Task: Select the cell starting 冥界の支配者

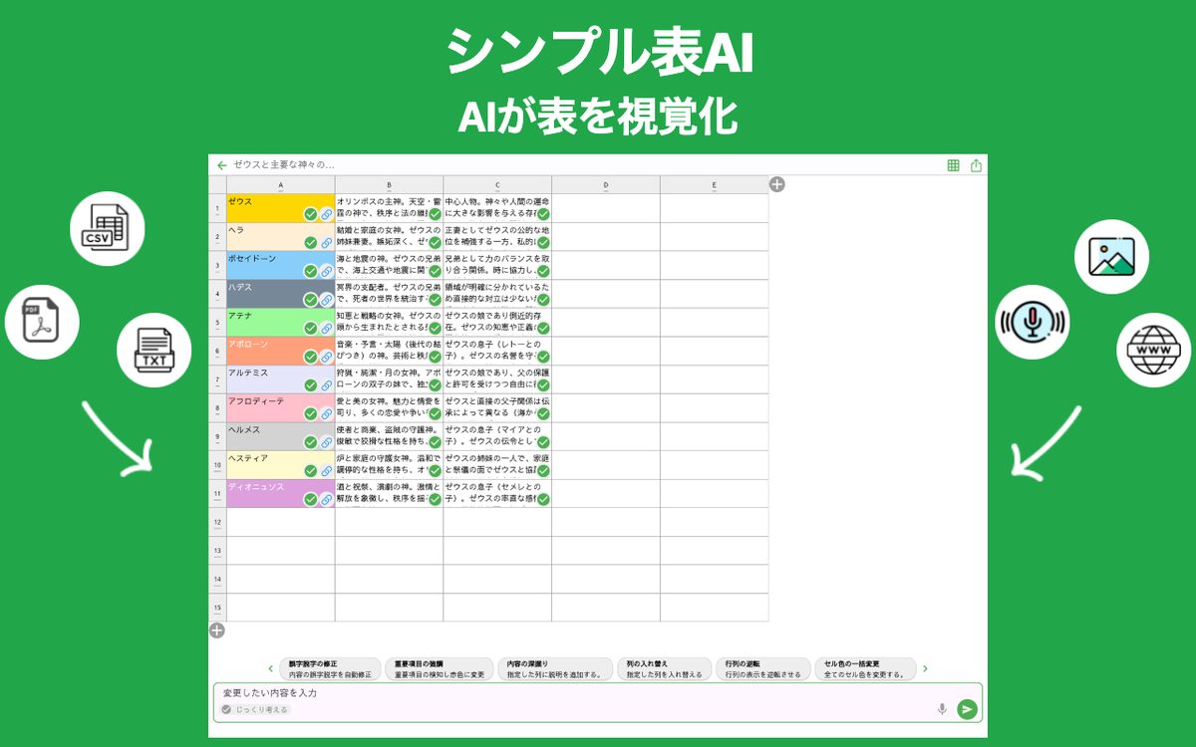Action: tap(389, 294)
